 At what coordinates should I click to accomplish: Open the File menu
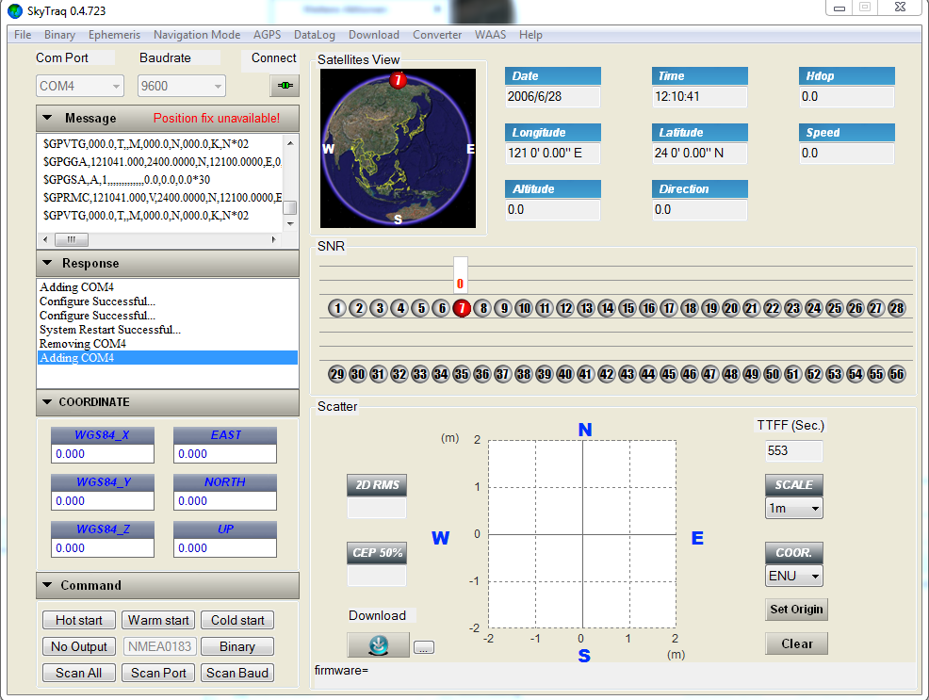[x=23, y=35]
